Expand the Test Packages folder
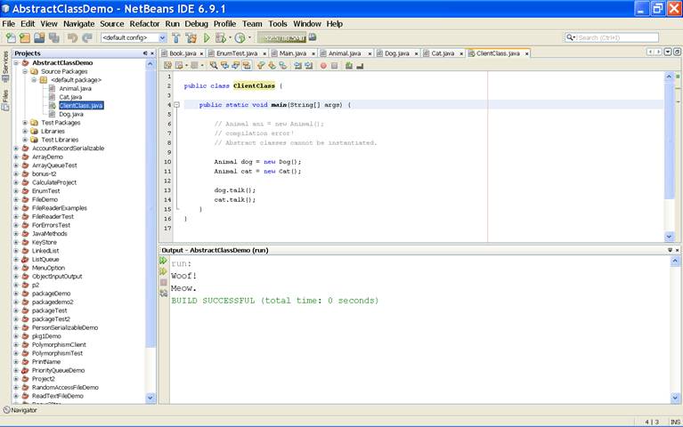The width and height of the screenshot is (683, 427). tap(25, 123)
